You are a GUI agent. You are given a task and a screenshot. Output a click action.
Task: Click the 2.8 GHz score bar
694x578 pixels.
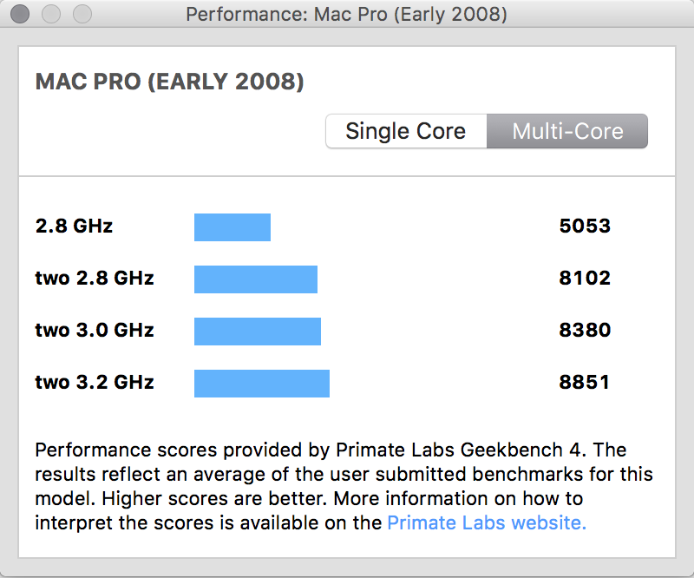tap(232, 227)
